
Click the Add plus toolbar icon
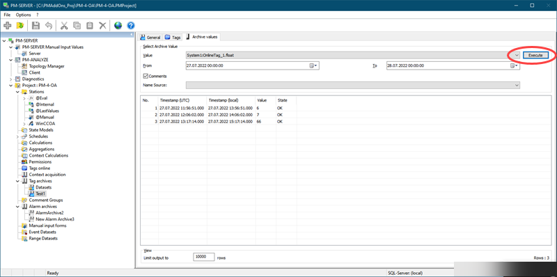8,26
